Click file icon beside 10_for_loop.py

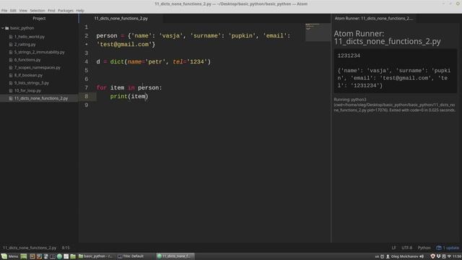pyautogui.click(x=11, y=90)
